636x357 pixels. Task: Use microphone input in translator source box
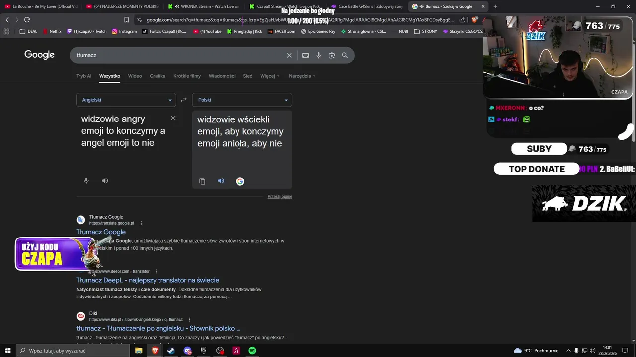pos(86,181)
